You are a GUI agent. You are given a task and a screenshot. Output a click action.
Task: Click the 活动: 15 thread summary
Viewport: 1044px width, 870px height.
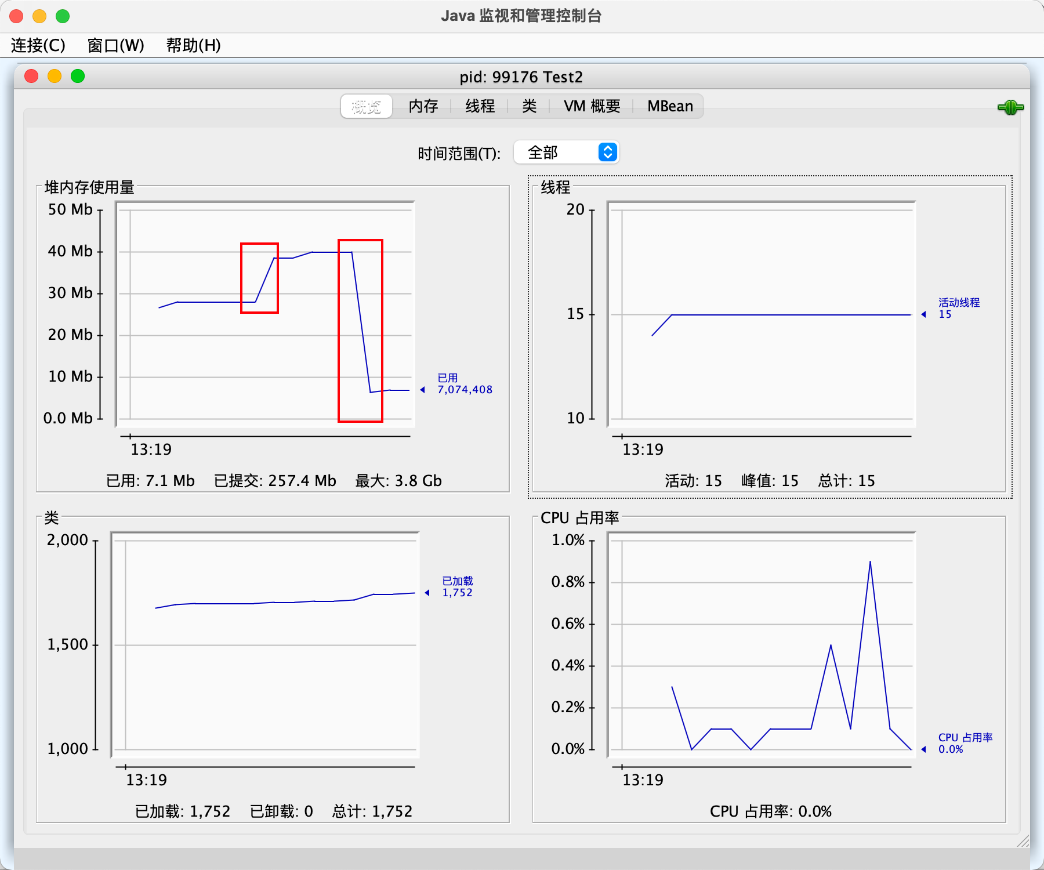point(693,481)
